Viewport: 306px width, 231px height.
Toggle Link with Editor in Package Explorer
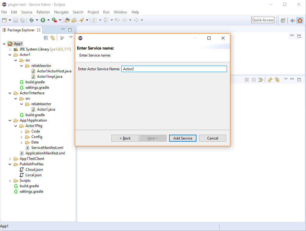[53, 38]
